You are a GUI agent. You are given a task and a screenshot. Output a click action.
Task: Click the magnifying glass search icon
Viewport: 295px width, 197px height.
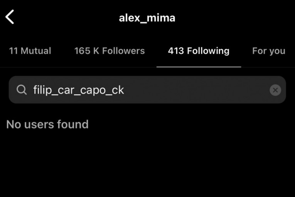pos(22,90)
